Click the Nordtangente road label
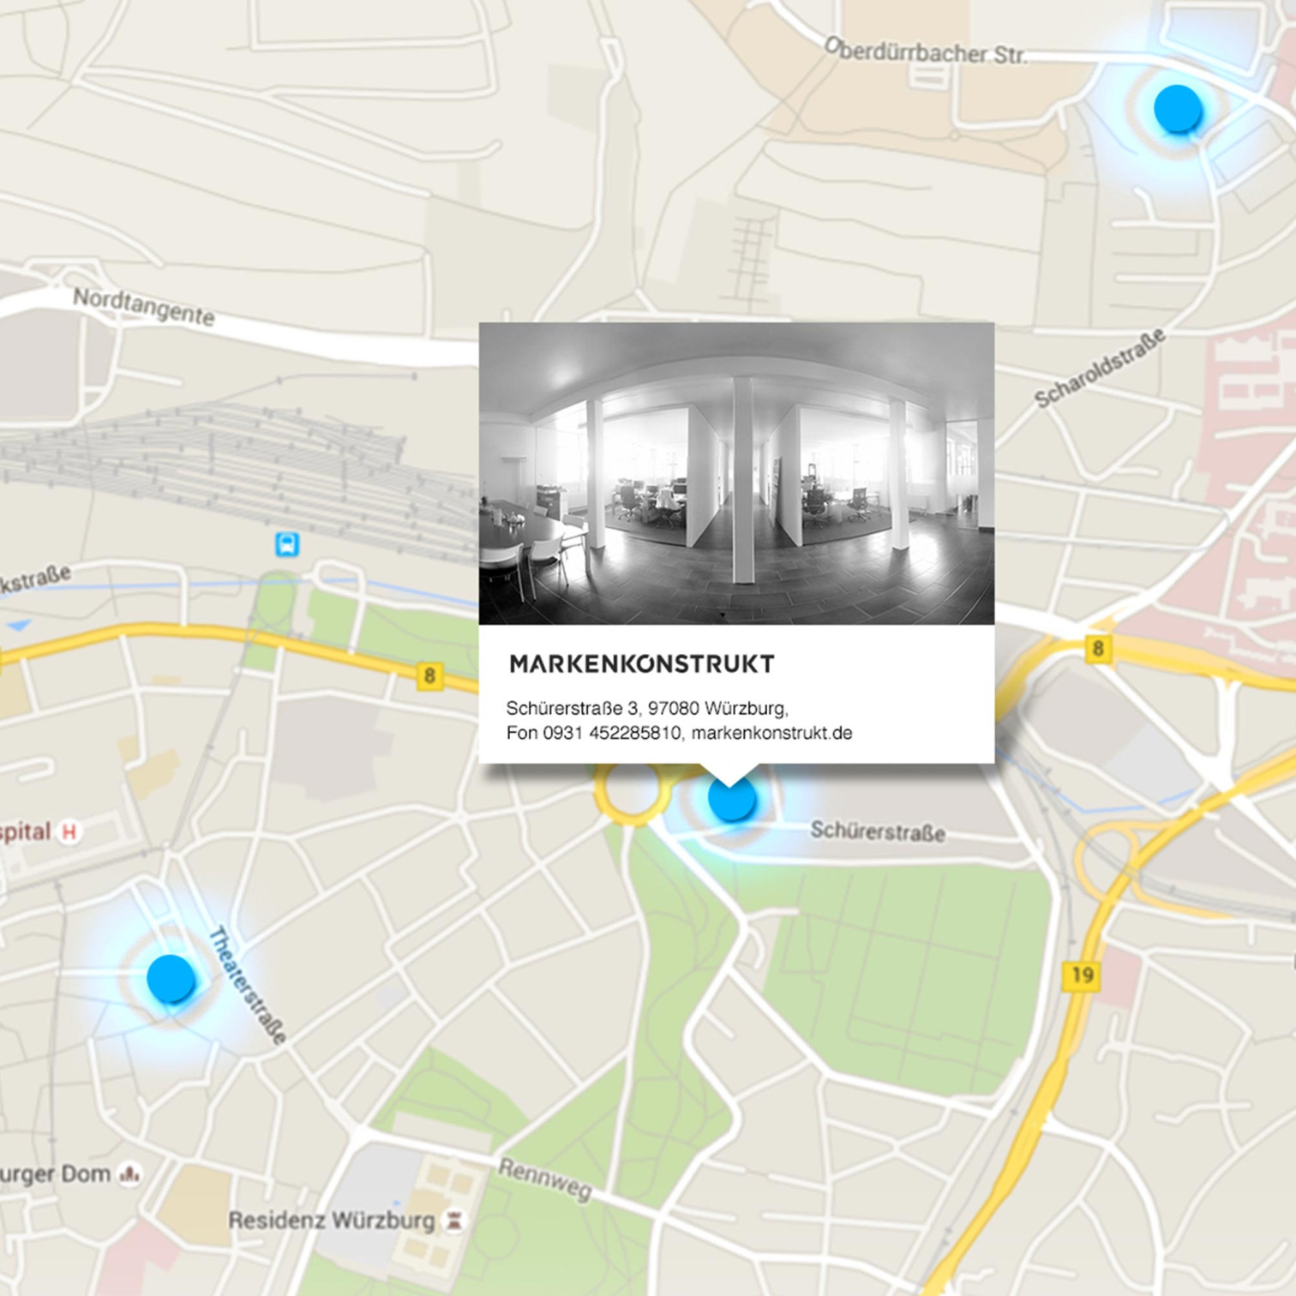This screenshot has height=1296, width=1296. click(x=143, y=306)
